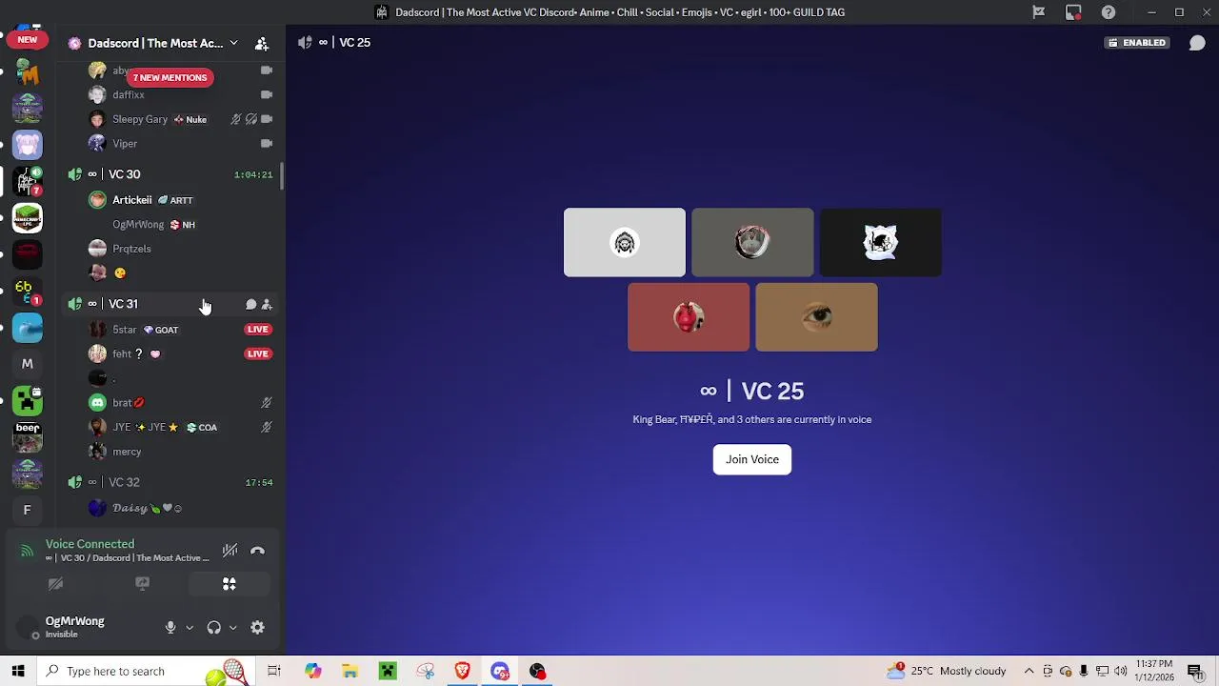Open User Settings gear
Image resolution: width=1219 pixels, height=686 pixels.
(x=257, y=628)
